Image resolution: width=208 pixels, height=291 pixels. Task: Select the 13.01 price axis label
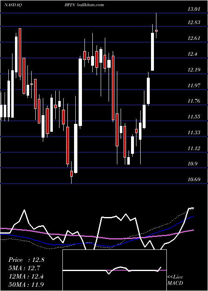[x=194, y=9]
